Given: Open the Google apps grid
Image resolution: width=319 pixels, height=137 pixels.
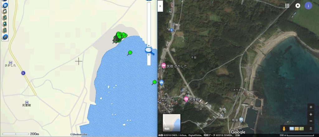Looking at the screenshot, I should pyautogui.click(x=287, y=6).
